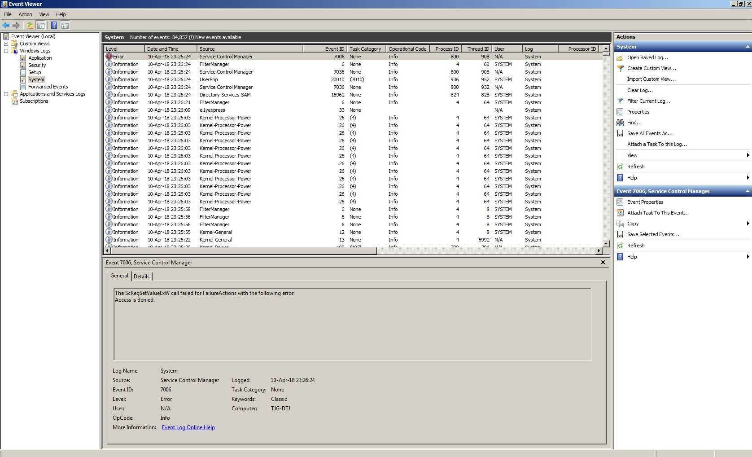Open the Action menu

click(x=25, y=14)
